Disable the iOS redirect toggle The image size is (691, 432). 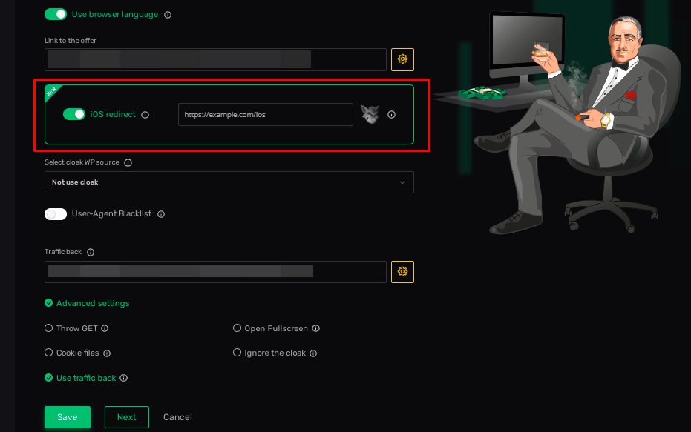click(74, 114)
